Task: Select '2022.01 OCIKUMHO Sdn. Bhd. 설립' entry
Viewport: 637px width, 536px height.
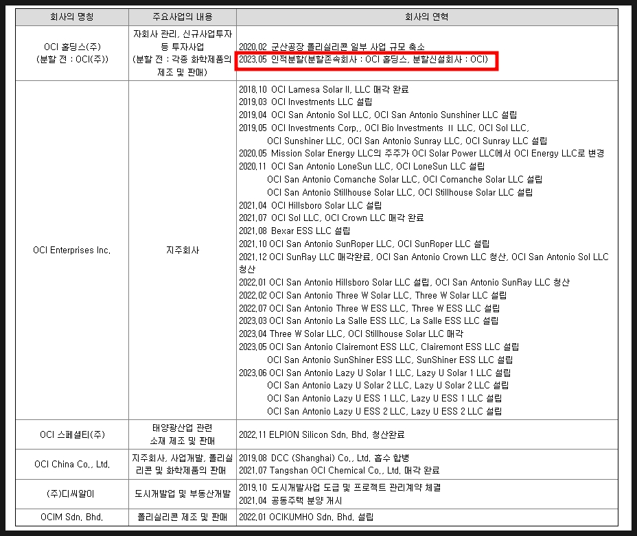Action: click(306, 517)
